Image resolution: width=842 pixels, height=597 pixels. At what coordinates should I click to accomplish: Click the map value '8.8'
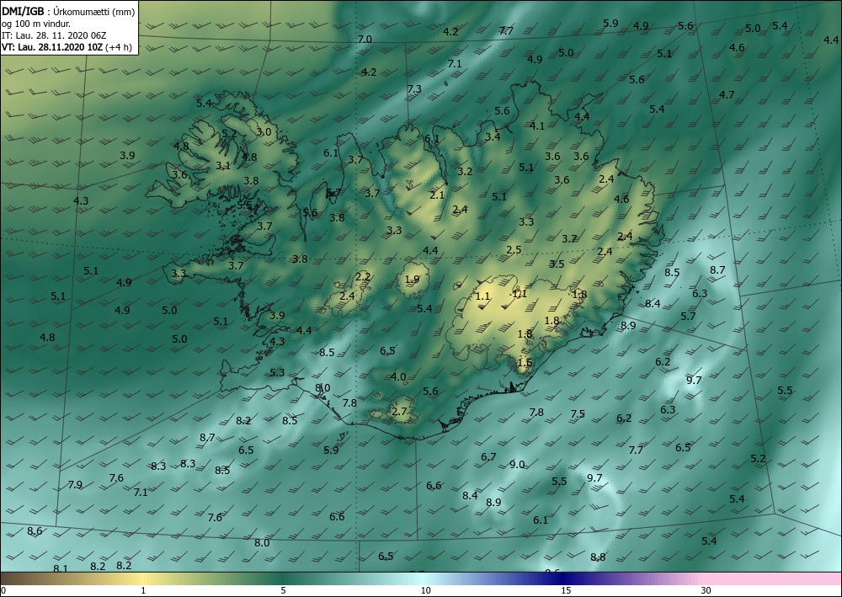[x=598, y=557]
